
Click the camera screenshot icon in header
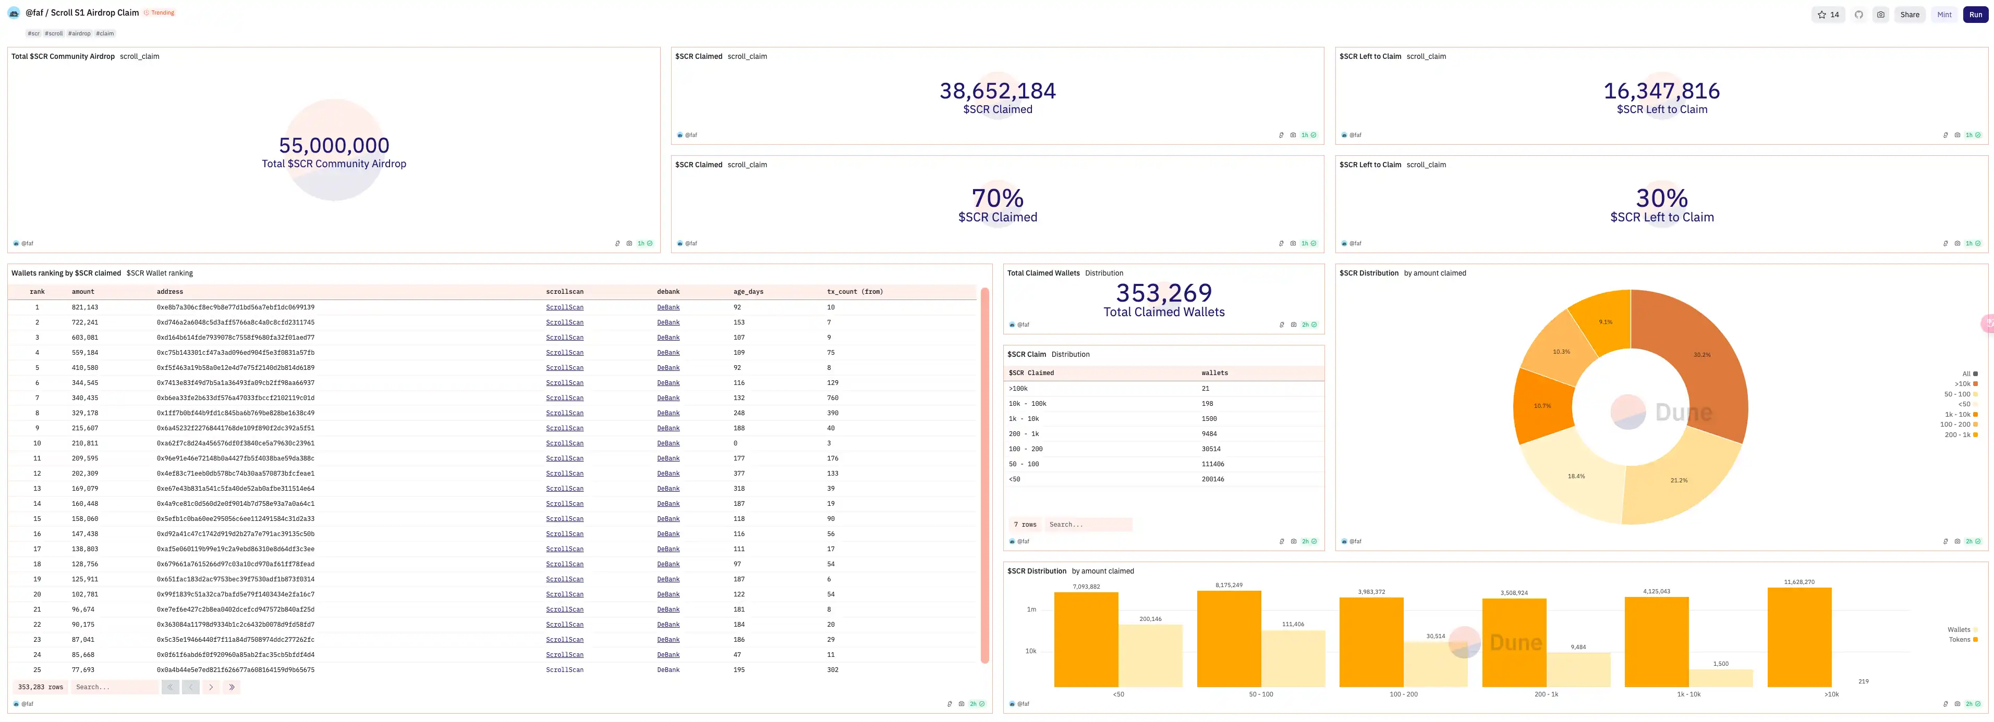tap(1880, 15)
